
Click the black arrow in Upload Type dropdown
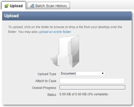pyautogui.click(x=103, y=74)
